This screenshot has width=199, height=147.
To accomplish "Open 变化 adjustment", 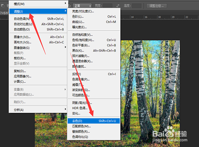I will (94, 113).
